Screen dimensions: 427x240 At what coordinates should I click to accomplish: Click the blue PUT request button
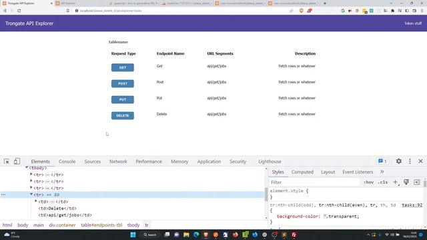[123, 99]
